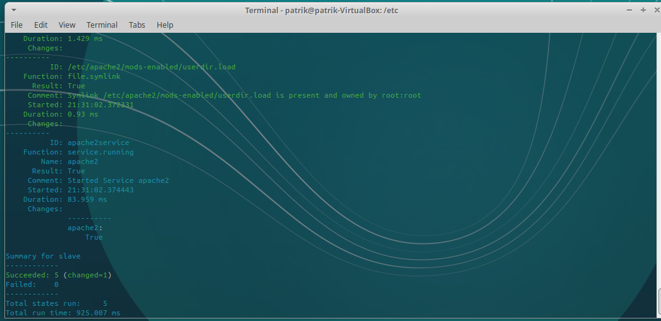Open the Terminal menu

click(x=102, y=25)
